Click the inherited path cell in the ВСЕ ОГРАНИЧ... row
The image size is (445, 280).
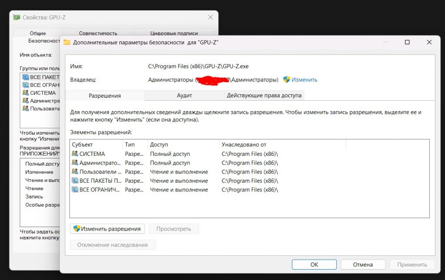(x=250, y=190)
